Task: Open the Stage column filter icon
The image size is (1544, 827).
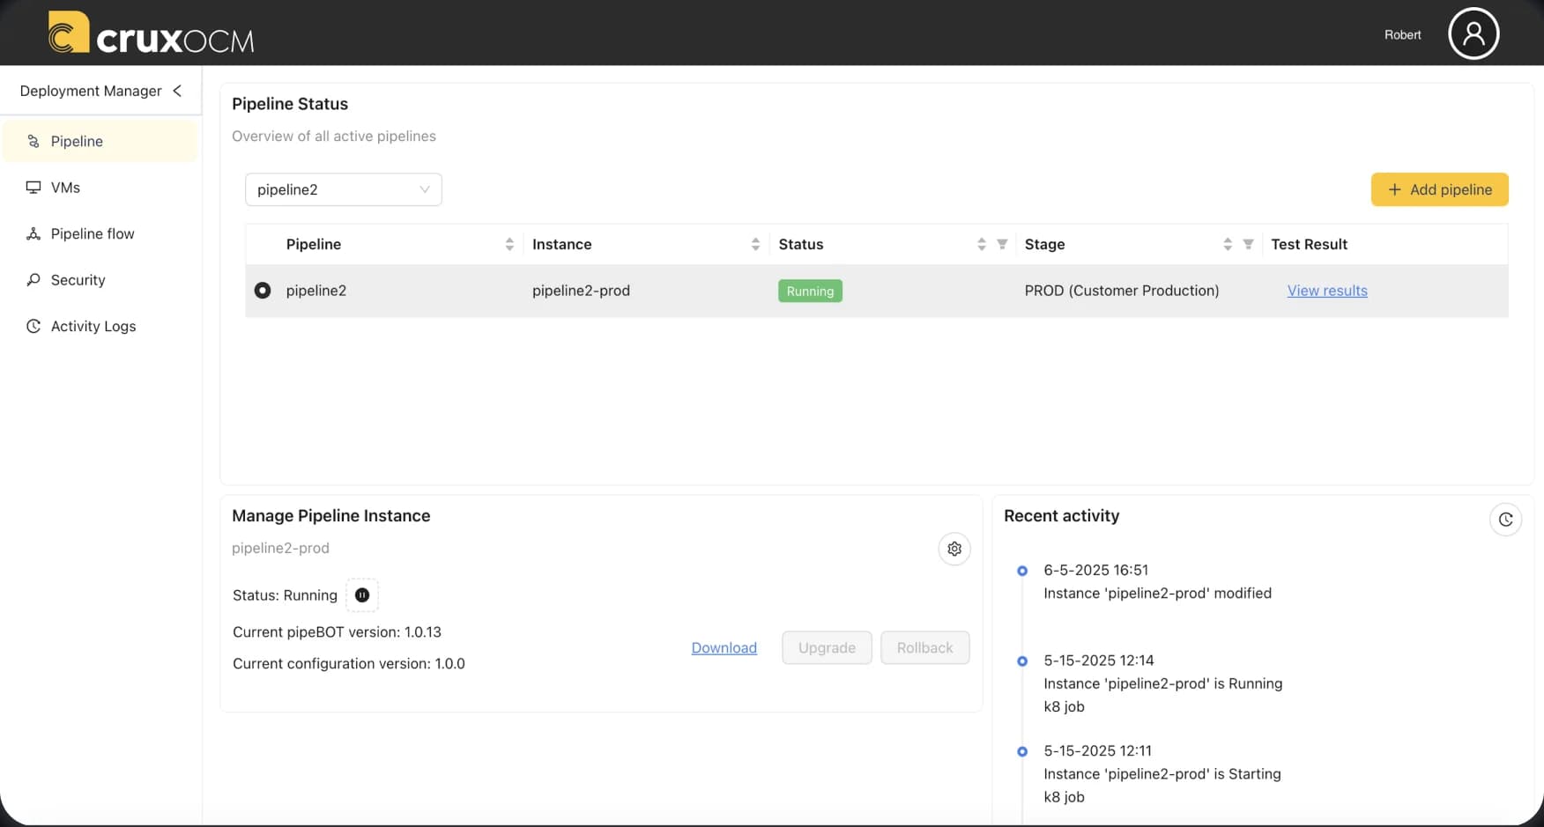Action: pyautogui.click(x=1248, y=244)
